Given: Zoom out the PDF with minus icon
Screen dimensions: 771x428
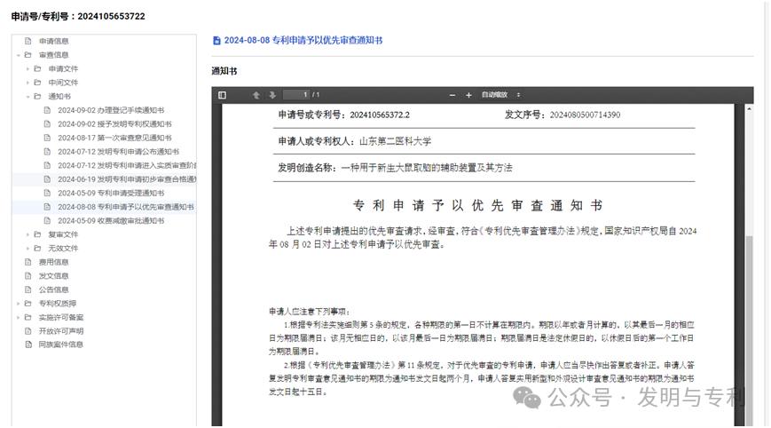Looking at the screenshot, I should [x=452, y=95].
